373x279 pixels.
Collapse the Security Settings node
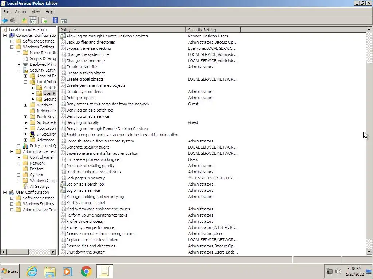(19, 70)
